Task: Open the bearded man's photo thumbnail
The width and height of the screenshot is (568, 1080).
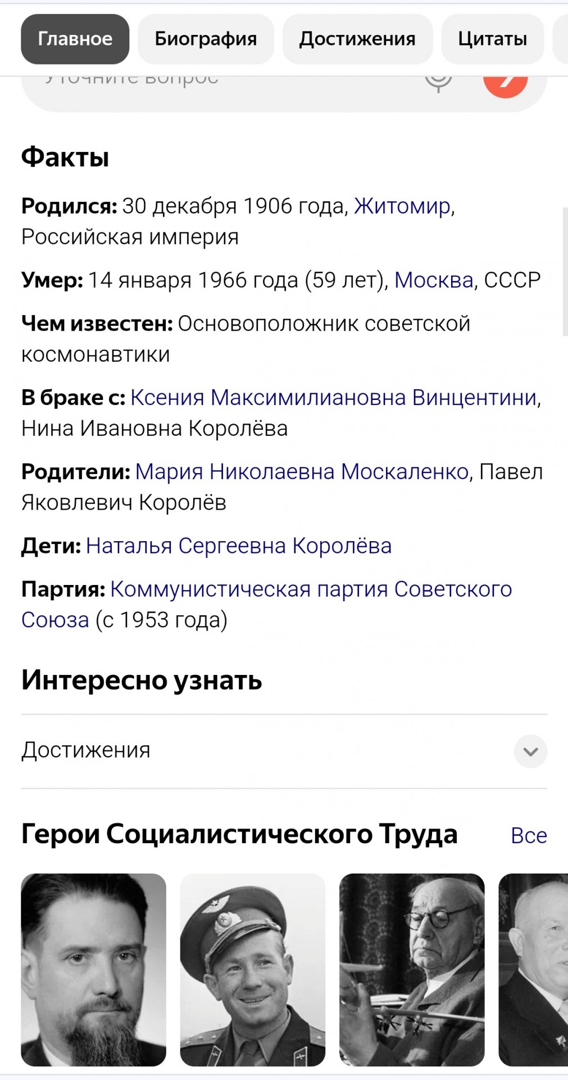Action: [x=93, y=970]
